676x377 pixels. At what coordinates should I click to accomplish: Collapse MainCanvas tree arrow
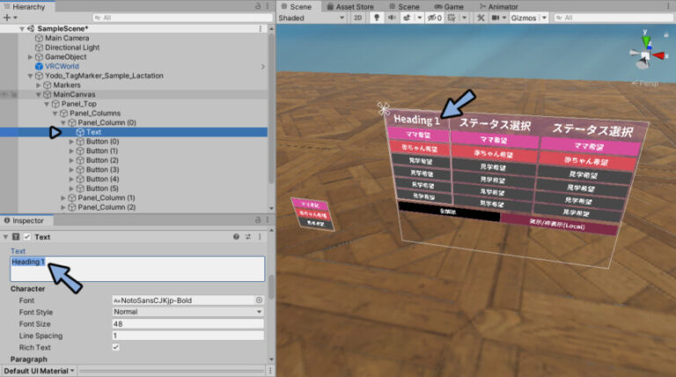point(39,95)
